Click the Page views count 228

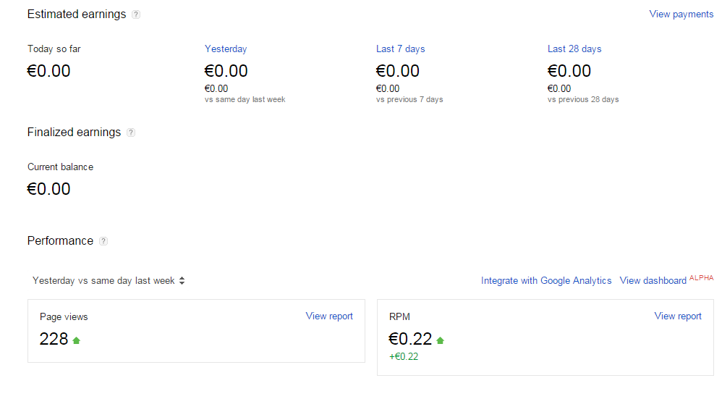click(x=54, y=339)
